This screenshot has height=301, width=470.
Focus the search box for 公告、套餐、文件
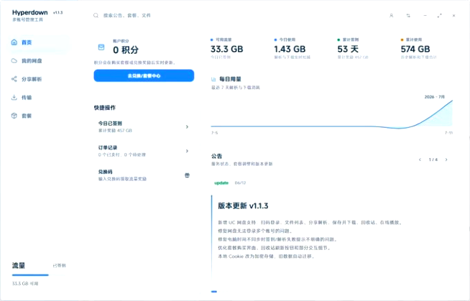[x=127, y=15]
